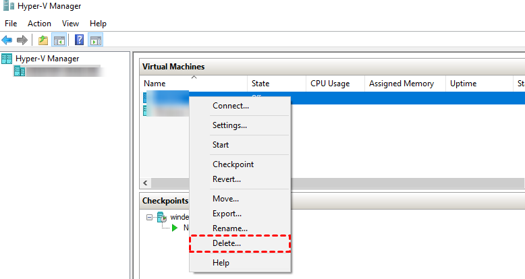
Task: Open the Action menu
Action: coord(39,24)
